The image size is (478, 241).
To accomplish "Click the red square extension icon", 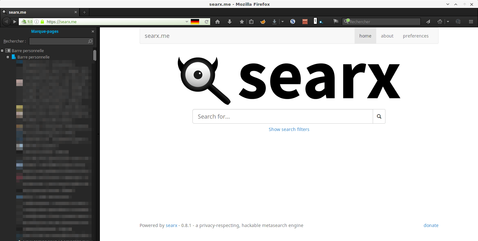I will (305, 22).
